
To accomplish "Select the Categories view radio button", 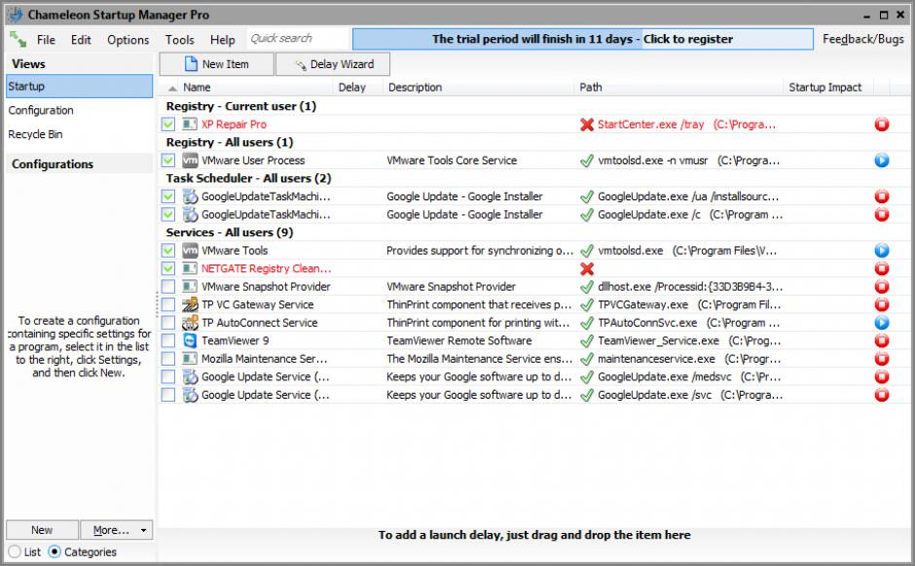I will (x=55, y=551).
